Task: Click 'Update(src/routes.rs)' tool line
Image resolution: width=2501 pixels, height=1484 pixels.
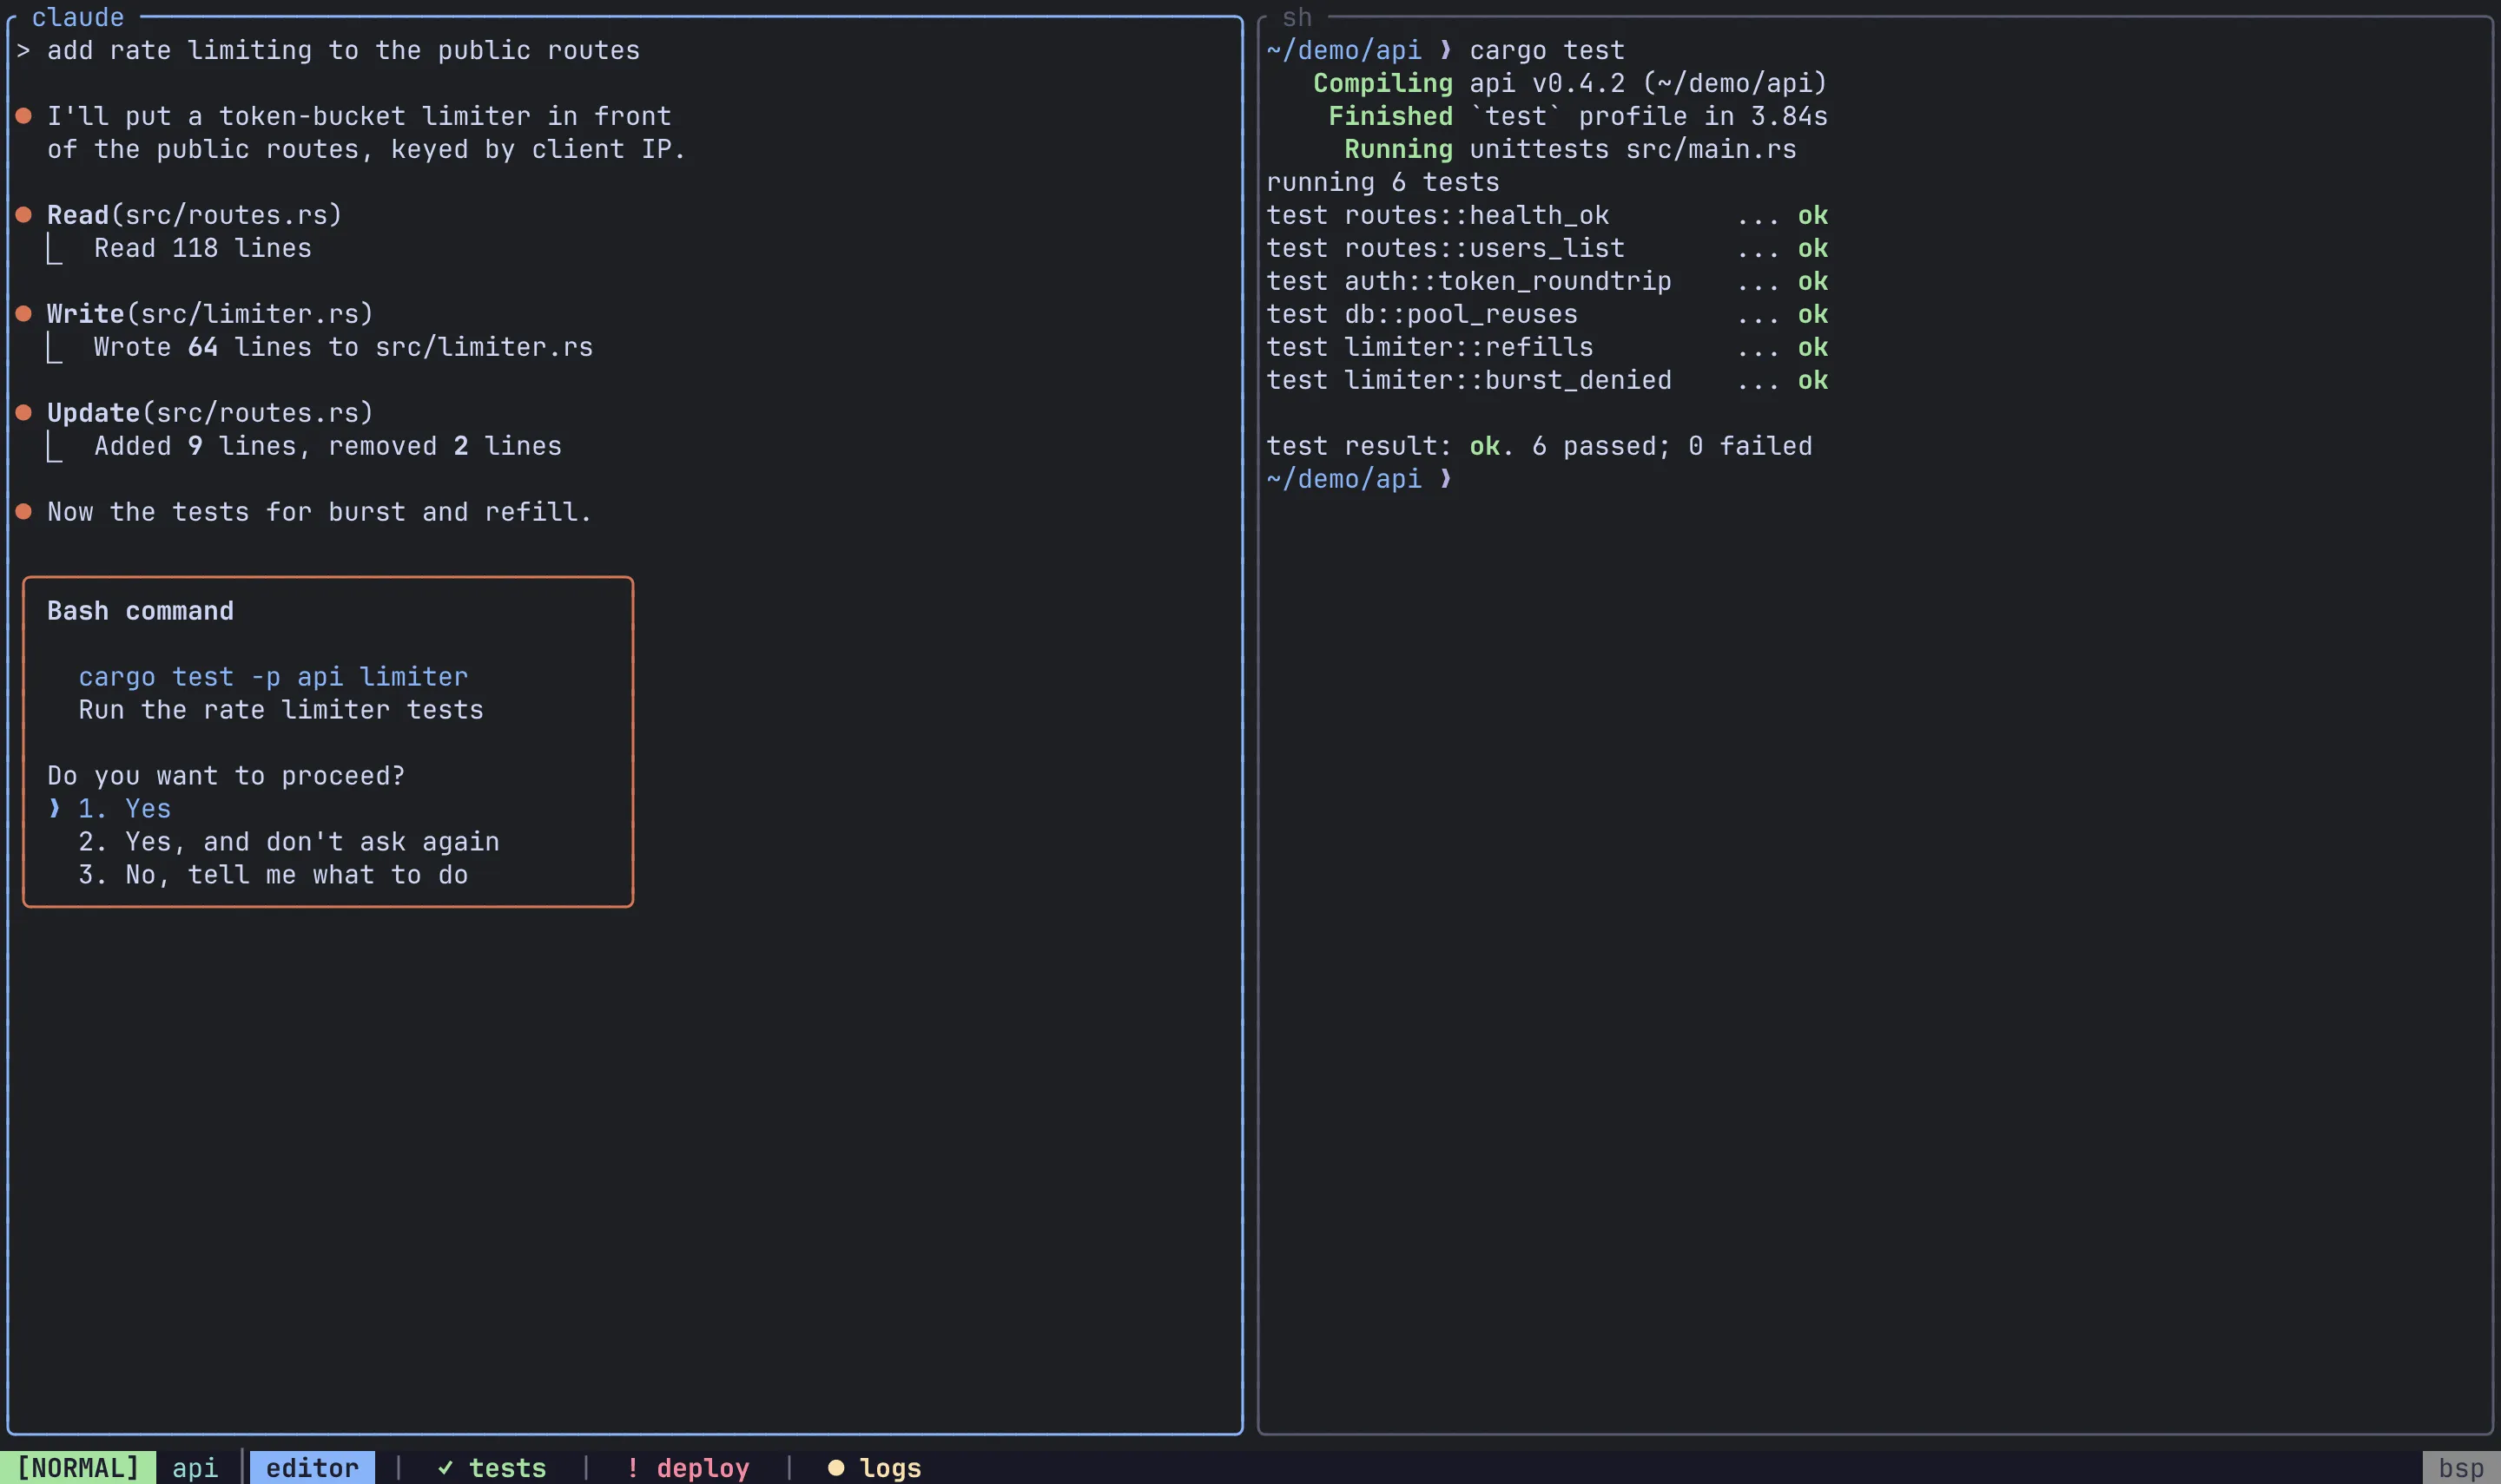Action: [210, 412]
